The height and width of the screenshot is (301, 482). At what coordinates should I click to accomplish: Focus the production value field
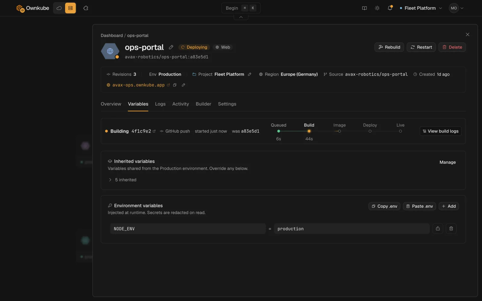[352, 229]
